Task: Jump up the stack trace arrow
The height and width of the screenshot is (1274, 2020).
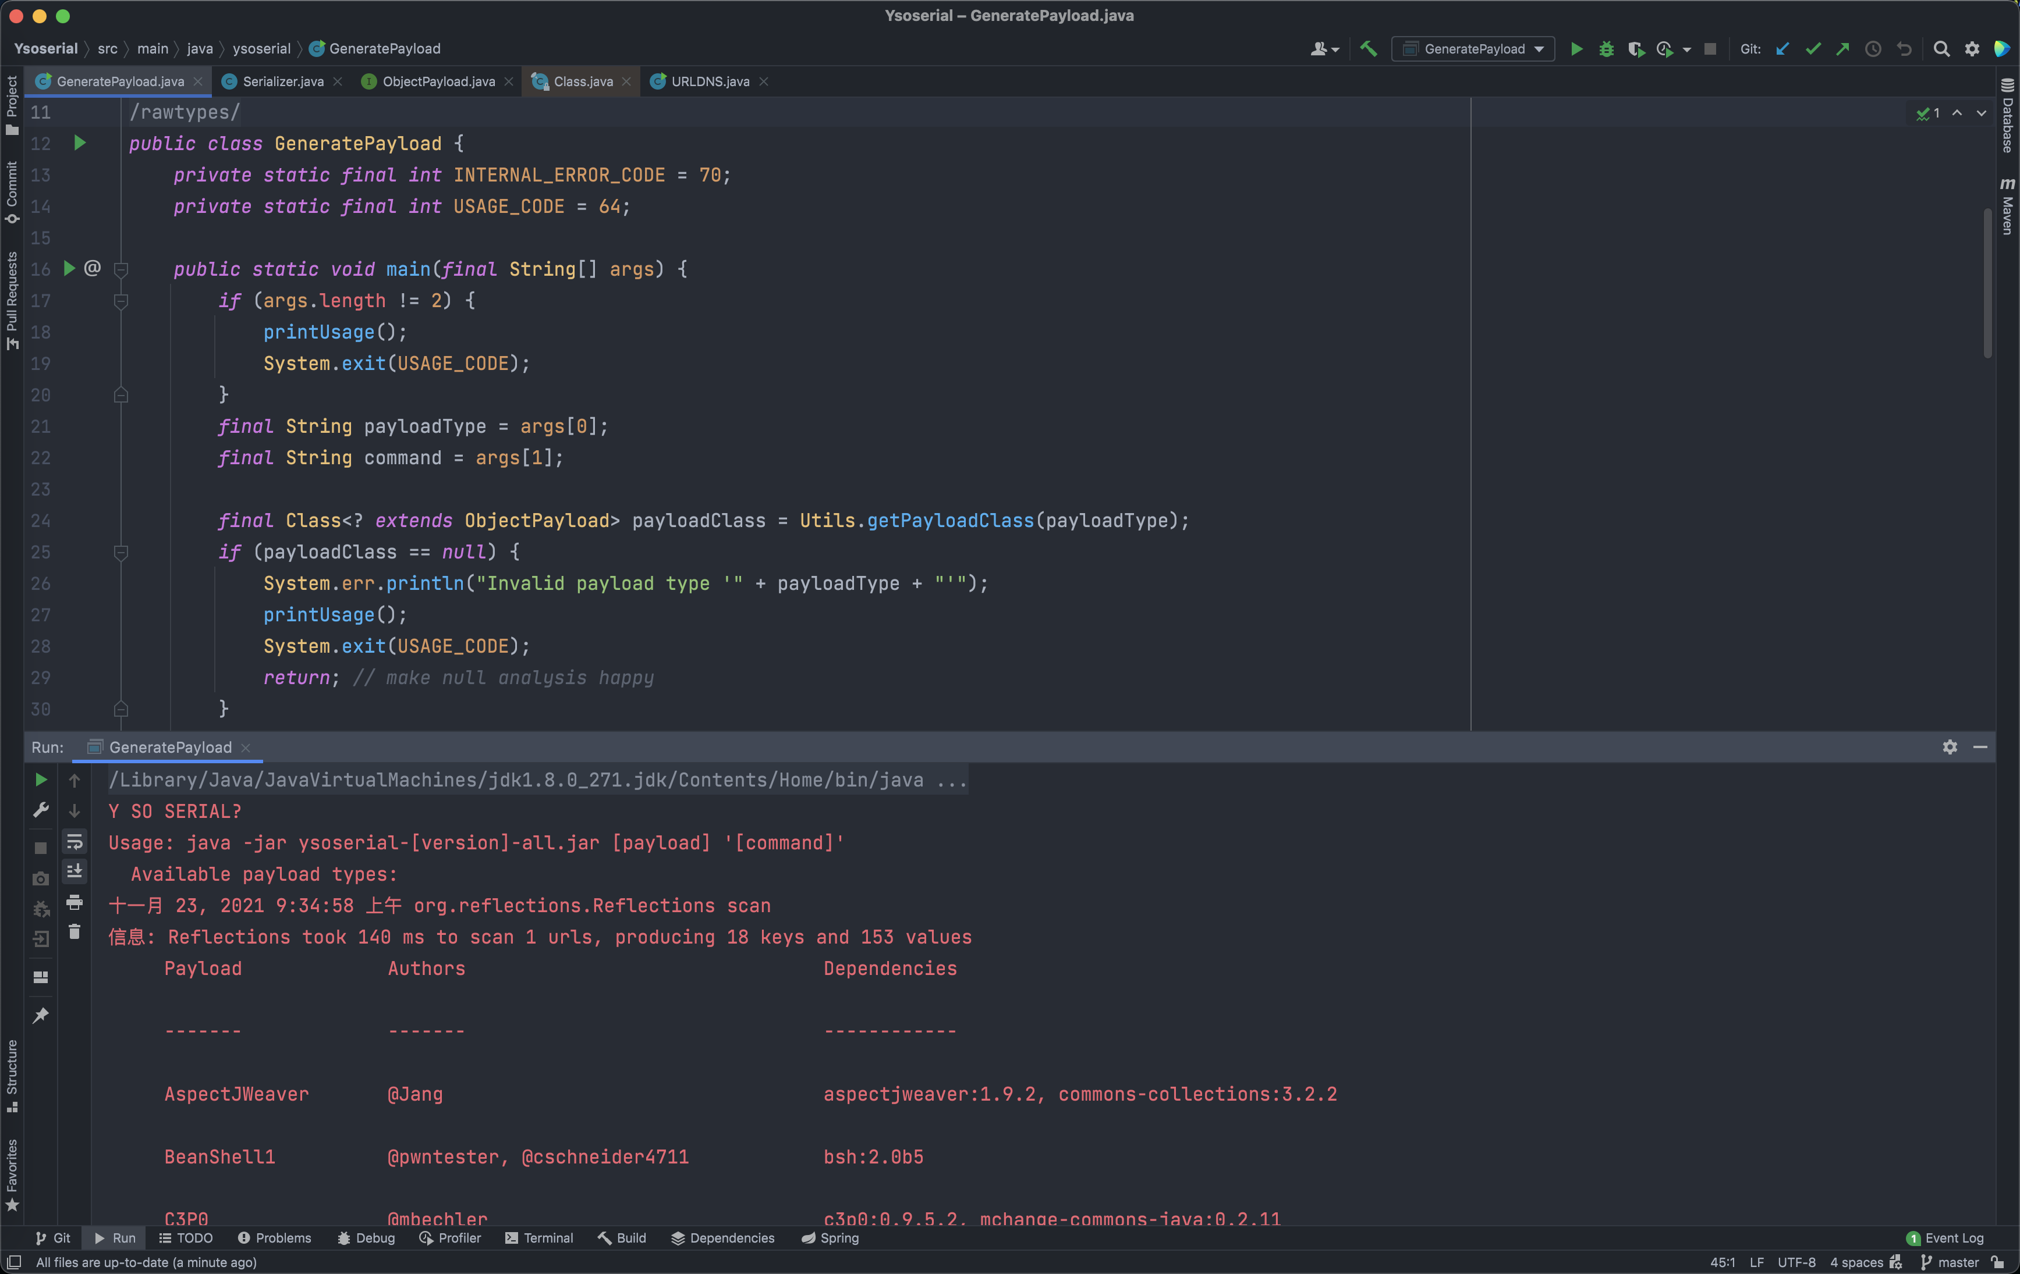Action: [75, 780]
